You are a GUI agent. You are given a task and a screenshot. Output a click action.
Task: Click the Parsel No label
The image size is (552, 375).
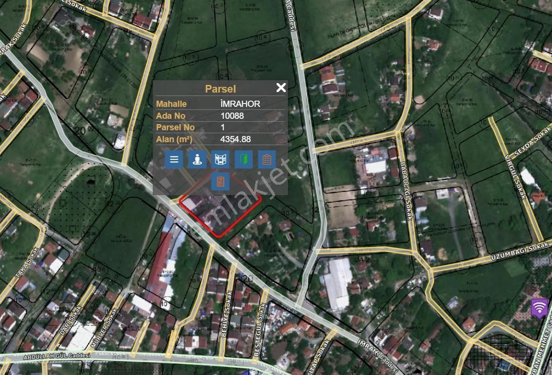click(175, 127)
